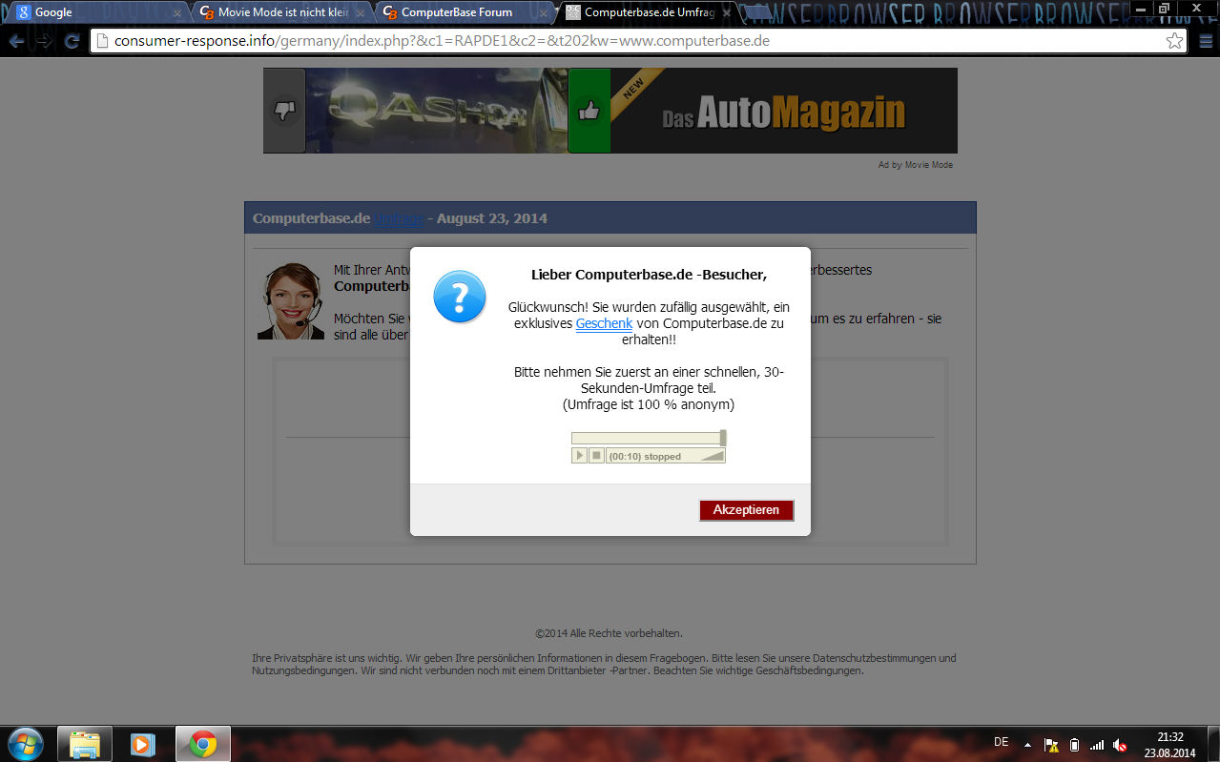The image size is (1220, 762).
Task: Stop the audio in the popup player
Action: 596,456
